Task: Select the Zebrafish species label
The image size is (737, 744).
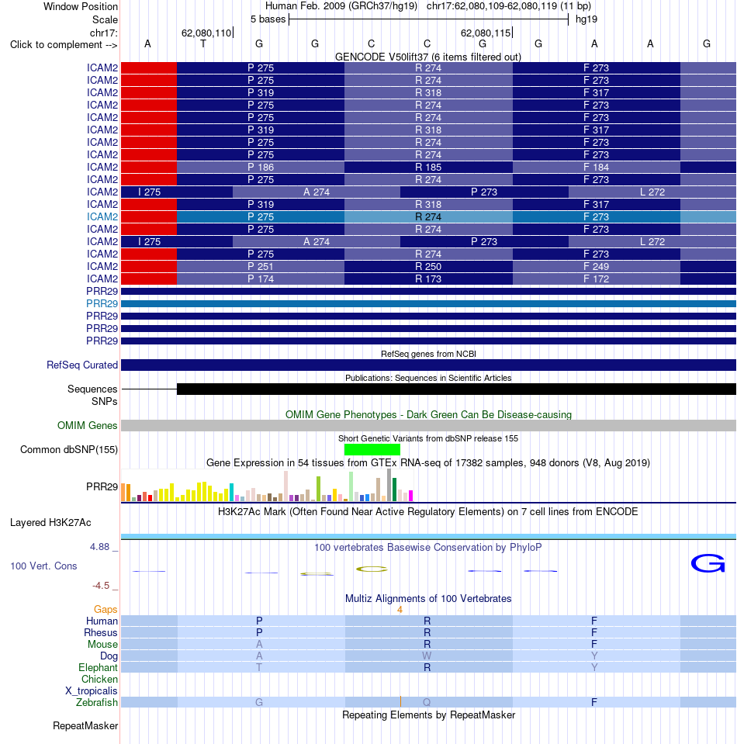Action: [x=97, y=702]
